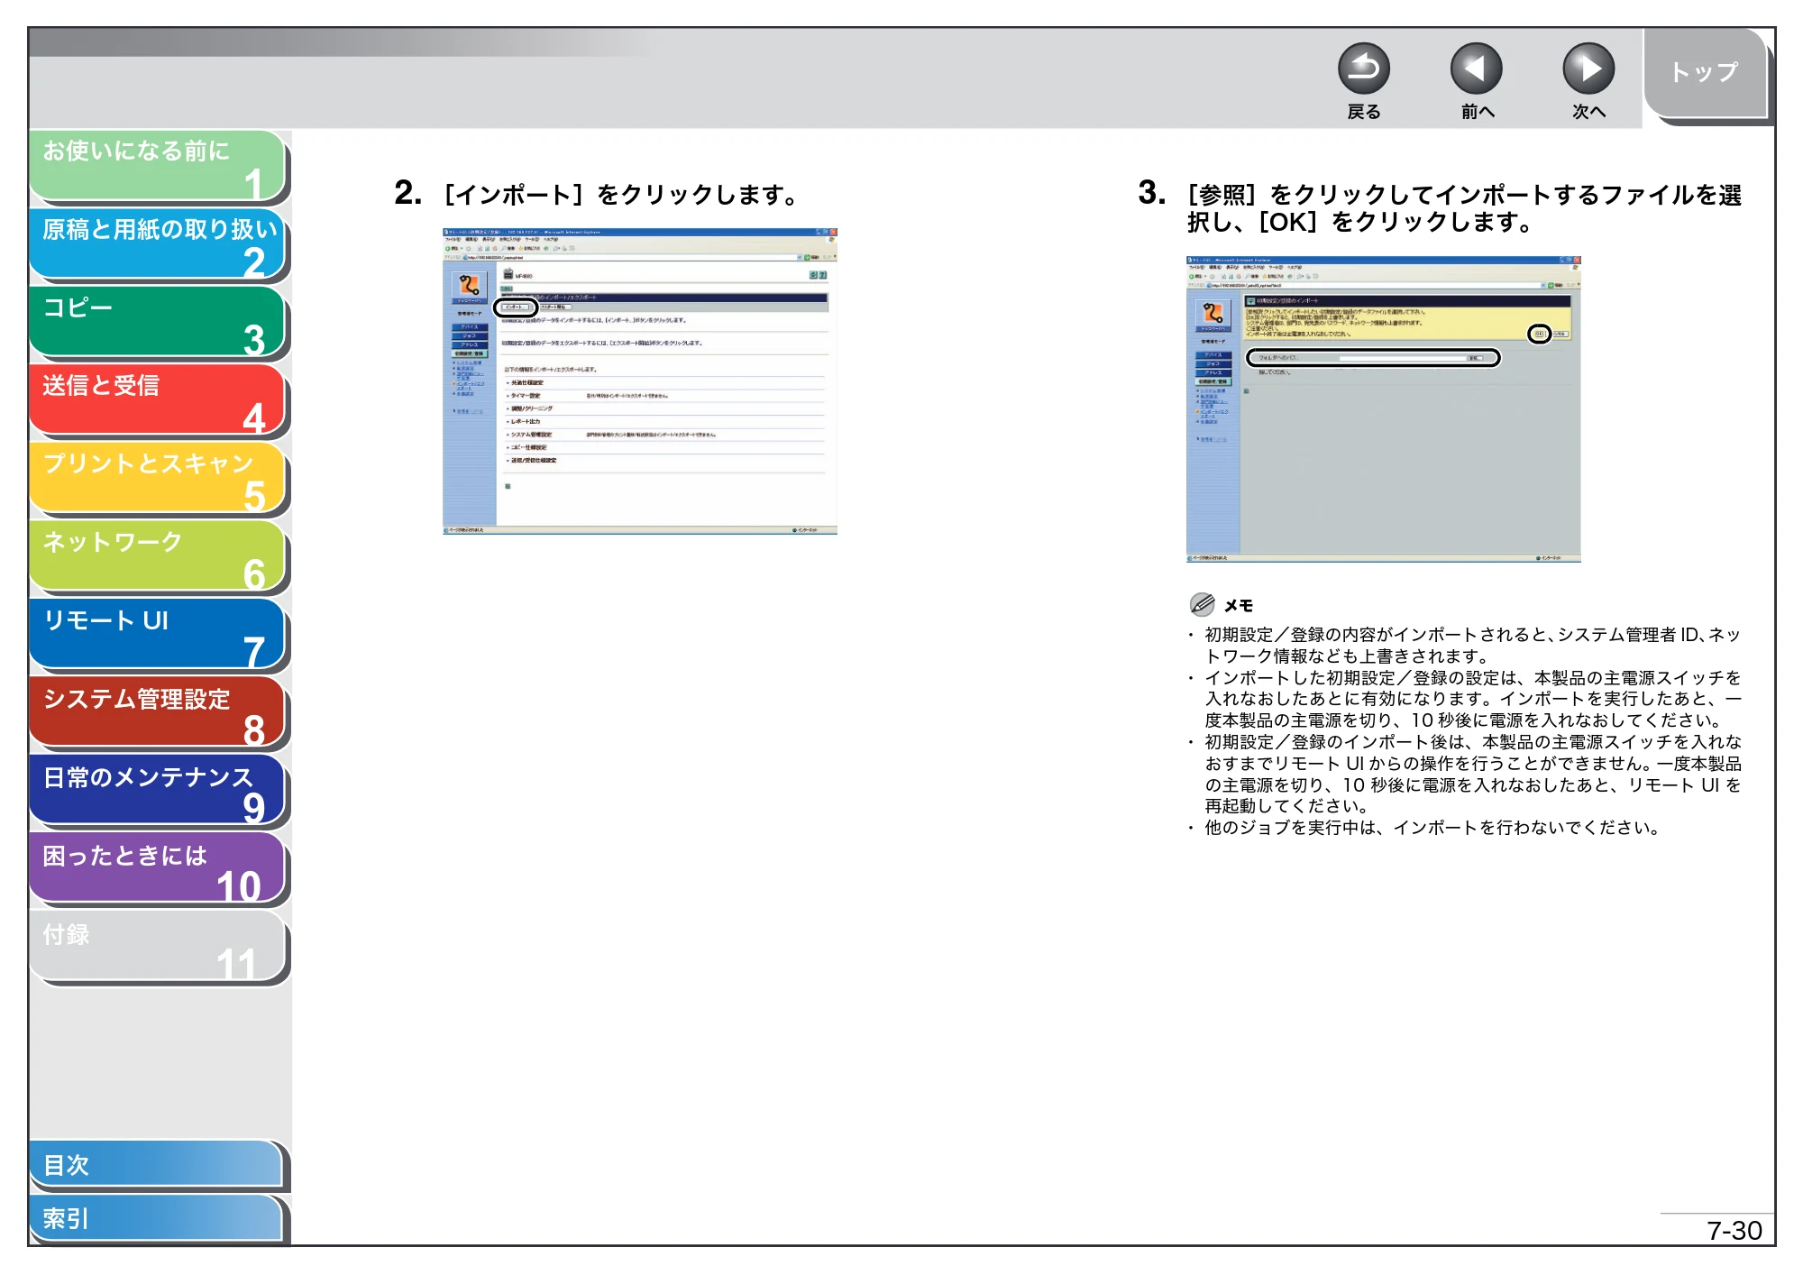
Task: Open chapter 11 付録
Action: tap(158, 948)
